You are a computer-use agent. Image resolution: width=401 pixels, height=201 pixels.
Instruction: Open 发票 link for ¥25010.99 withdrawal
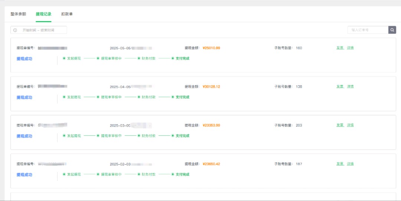coord(340,48)
